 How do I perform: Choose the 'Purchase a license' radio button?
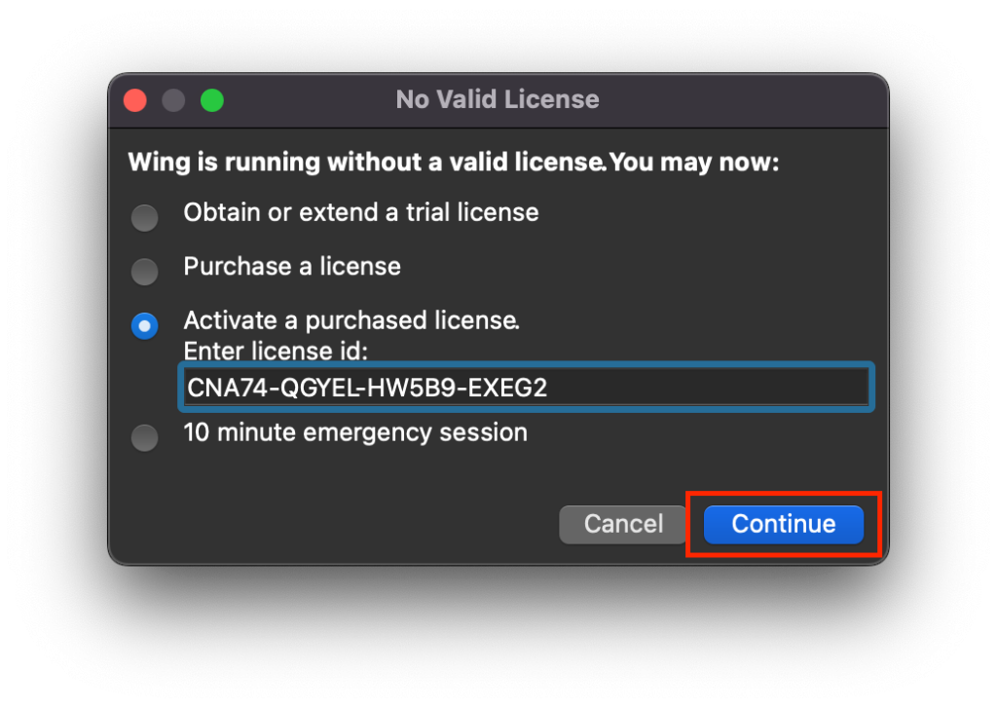click(x=144, y=272)
